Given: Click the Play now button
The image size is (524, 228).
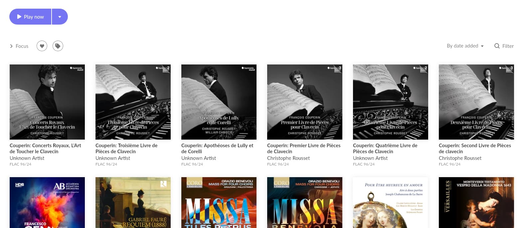Looking at the screenshot, I should [30, 17].
